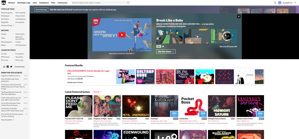
Task: Click #Ludum Dare 58 tag
Action: coord(127,121)
